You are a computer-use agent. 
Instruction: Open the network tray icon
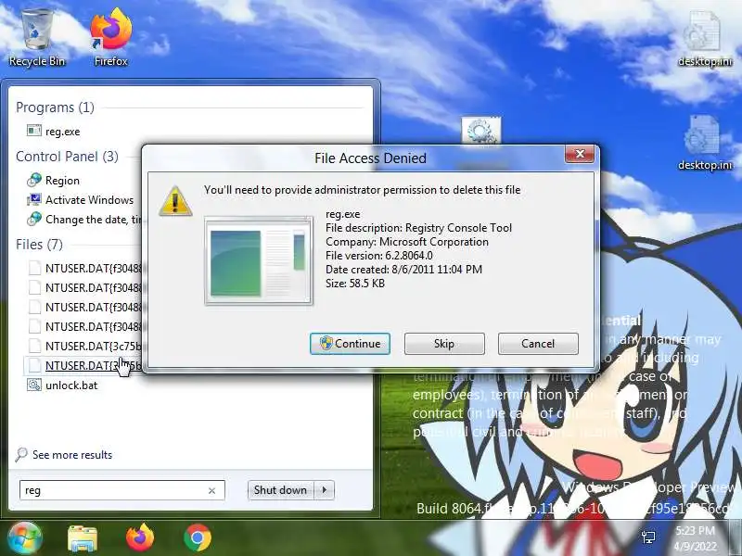click(x=648, y=537)
